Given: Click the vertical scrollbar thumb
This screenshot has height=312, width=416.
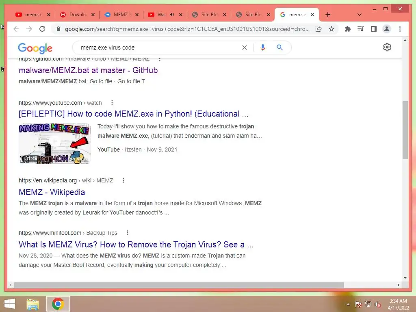Looking at the screenshot, I should (405, 130).
